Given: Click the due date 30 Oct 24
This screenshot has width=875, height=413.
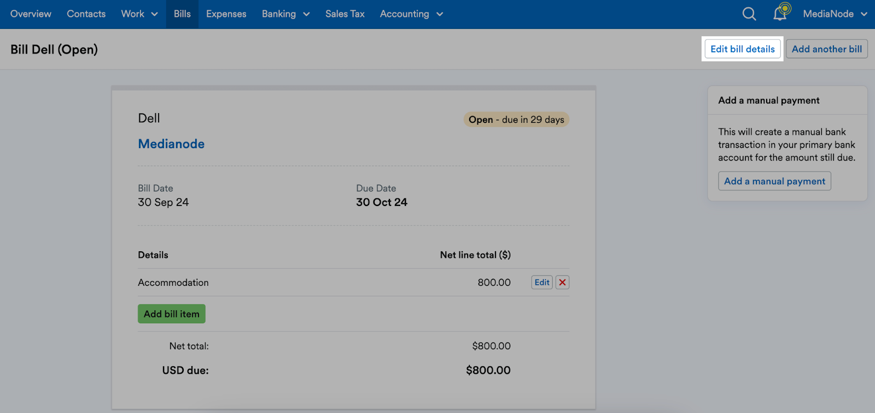Looking at the screenshot, I should coord(382,202).
